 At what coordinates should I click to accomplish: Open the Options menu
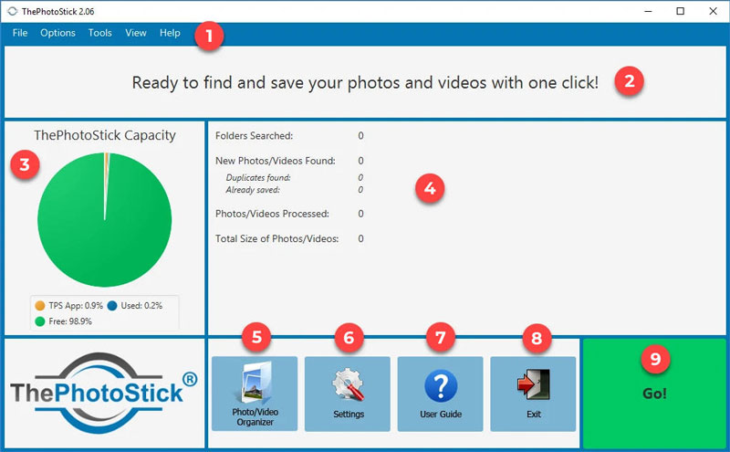pos(57,33)
